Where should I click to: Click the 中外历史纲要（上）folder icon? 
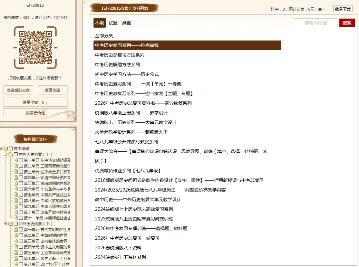click(x=11, y=154)
